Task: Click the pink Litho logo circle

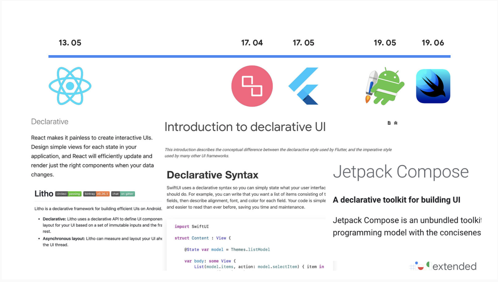Action: [x=252, y=86]
